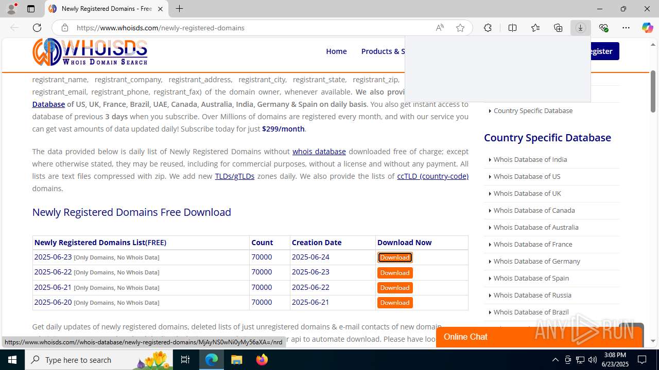Open the Copilot sidebar icon

647,28
